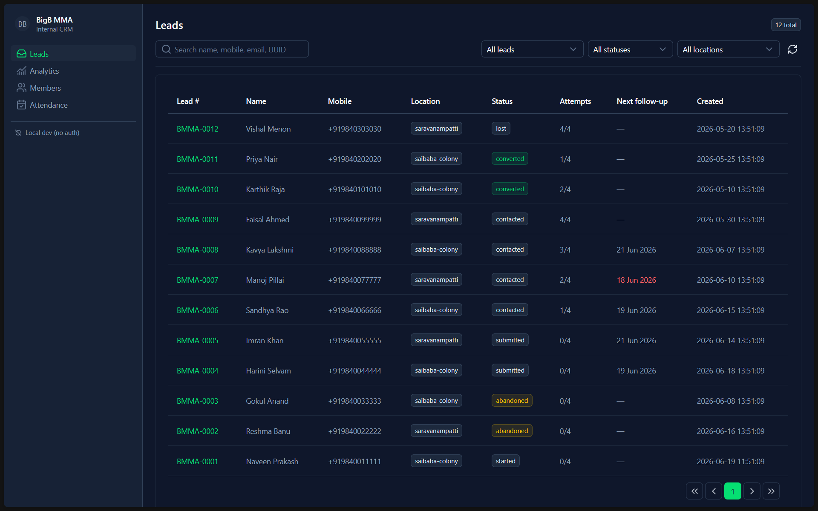Open lead BMMA-0008
The image size is (818, 511).
(197, 250)
